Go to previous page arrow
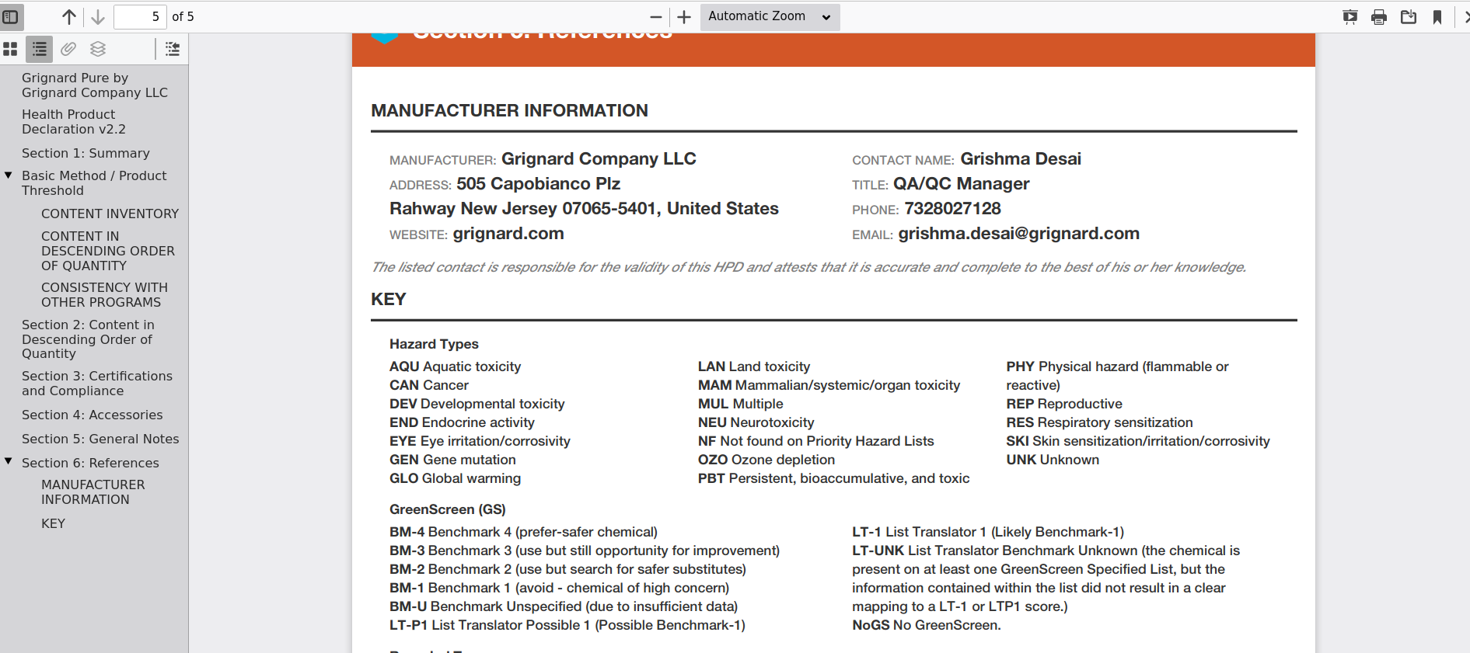1470x653 pixels. click(69, 16)
